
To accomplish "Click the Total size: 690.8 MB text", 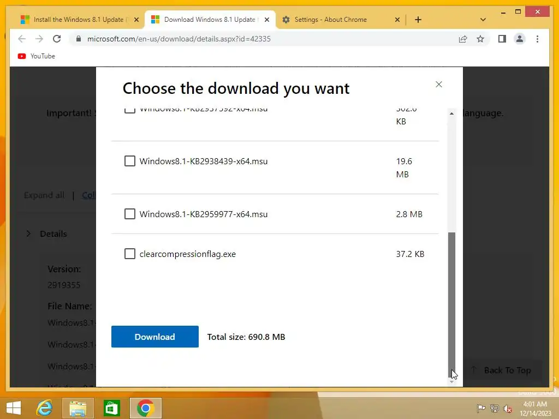I will coord(246,337).
